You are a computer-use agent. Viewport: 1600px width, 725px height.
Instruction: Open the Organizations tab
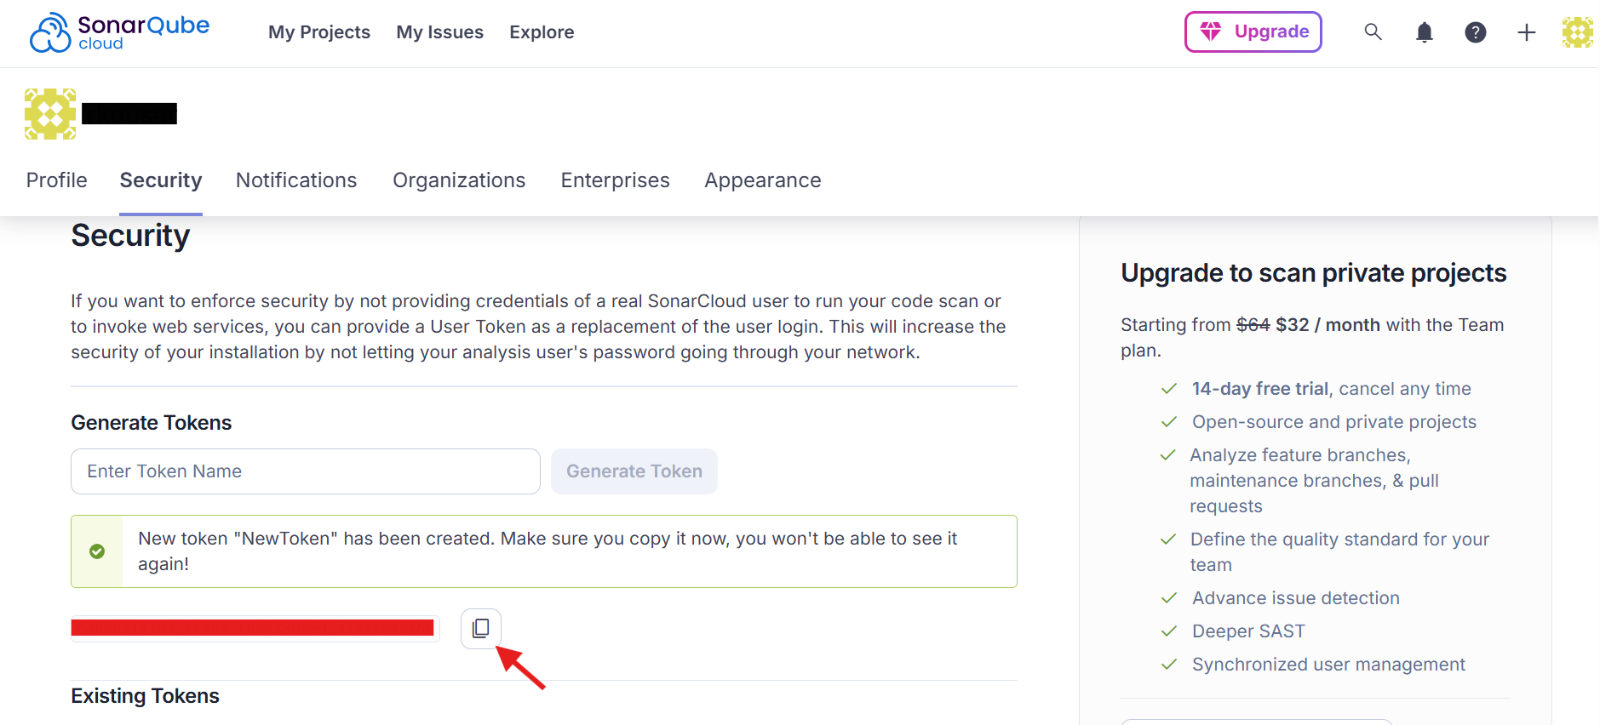pyautogui.click(x=459, y=180)
